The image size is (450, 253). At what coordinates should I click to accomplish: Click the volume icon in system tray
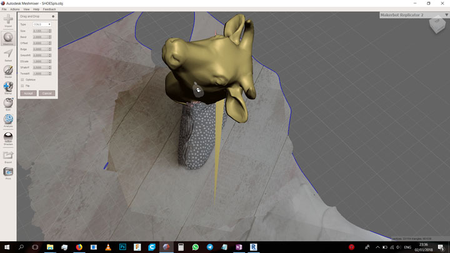tap(398, 247)
